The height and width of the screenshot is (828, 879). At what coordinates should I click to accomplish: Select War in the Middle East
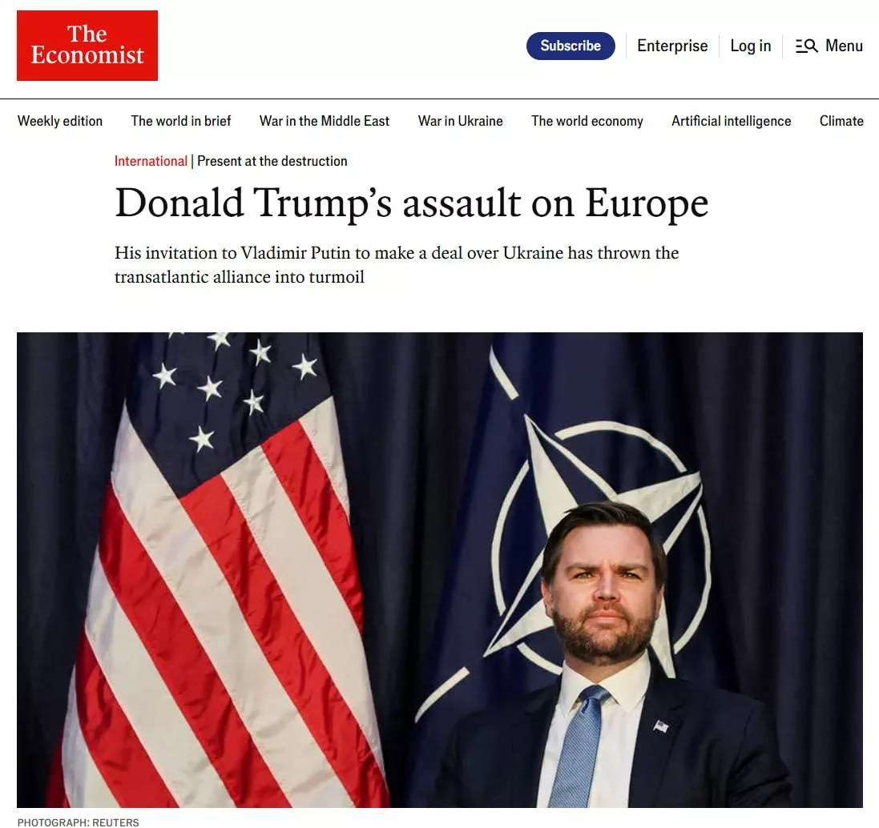(324, 121)
